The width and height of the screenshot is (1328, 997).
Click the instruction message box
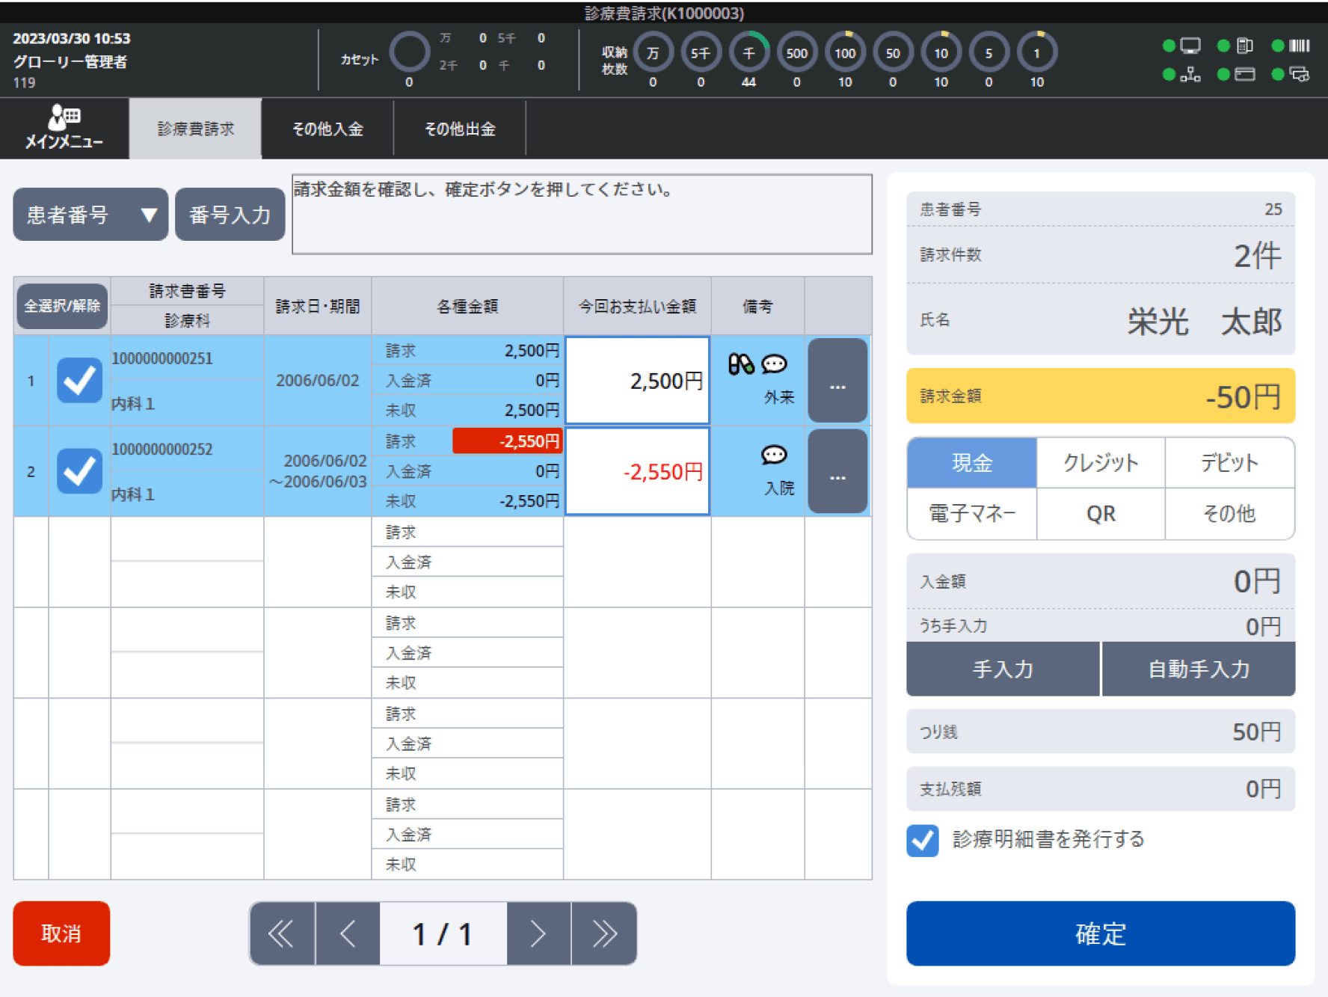coord(582,214)
